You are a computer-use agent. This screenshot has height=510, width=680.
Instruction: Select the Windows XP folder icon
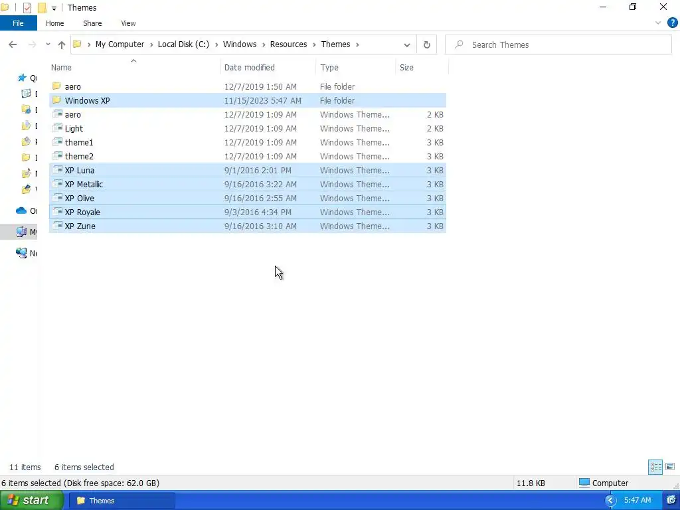click(x=56, y=100)
